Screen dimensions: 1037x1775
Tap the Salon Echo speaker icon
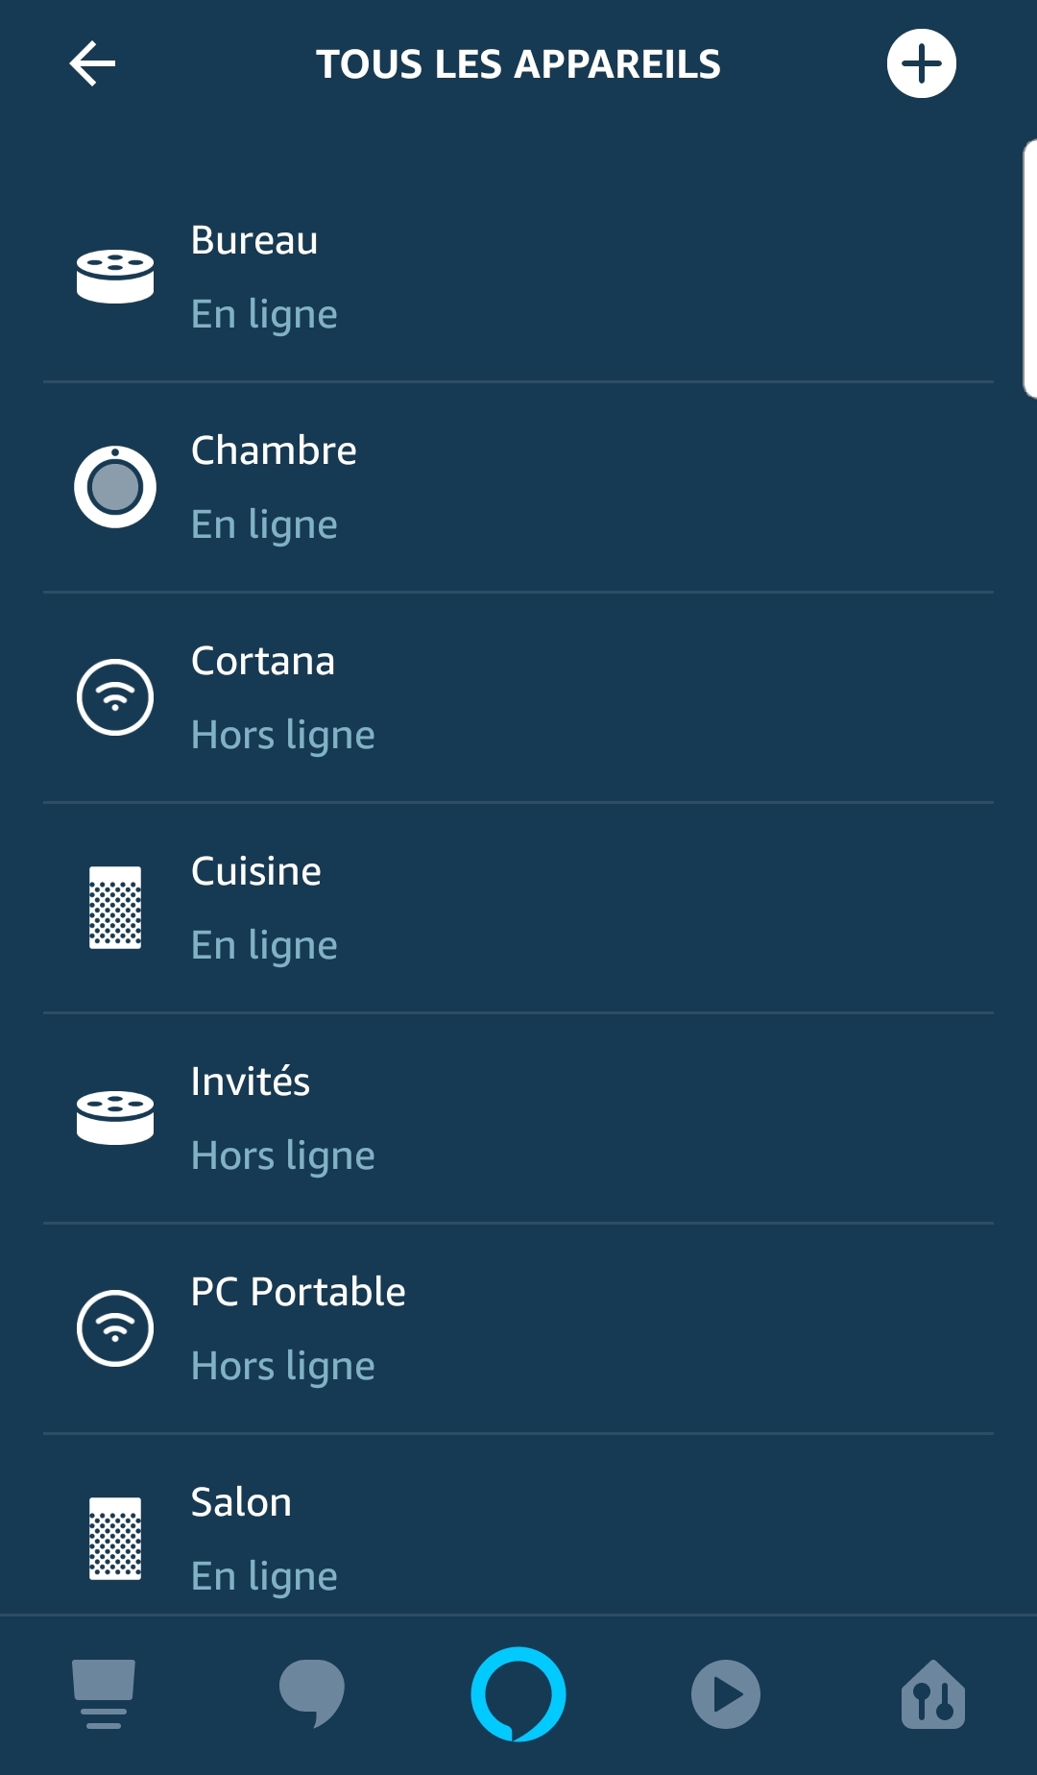click(115, 1538)
